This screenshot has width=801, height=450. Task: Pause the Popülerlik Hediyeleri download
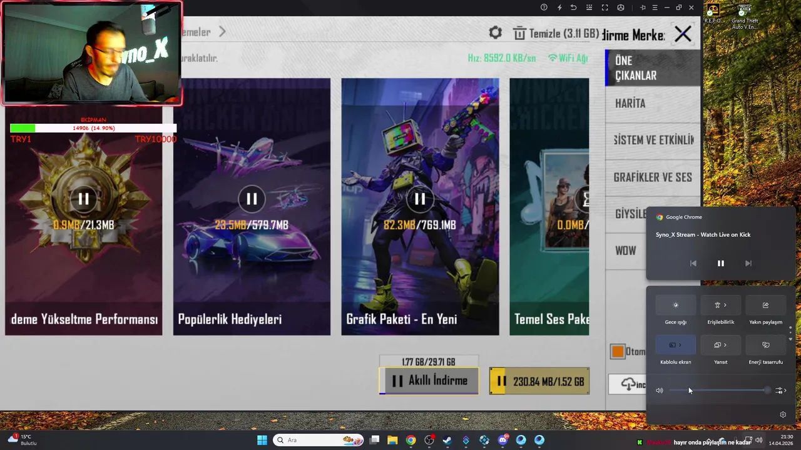(252, 199)
